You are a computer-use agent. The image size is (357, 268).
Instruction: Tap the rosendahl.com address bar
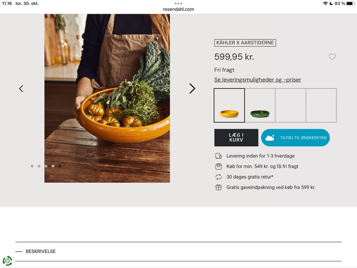[x=178, y=9]
